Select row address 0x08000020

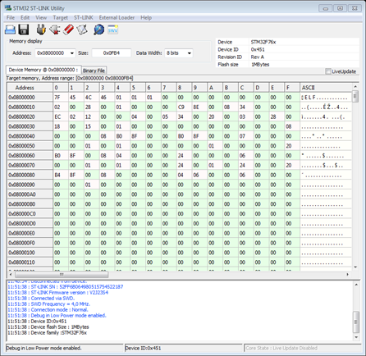(30, 116)
